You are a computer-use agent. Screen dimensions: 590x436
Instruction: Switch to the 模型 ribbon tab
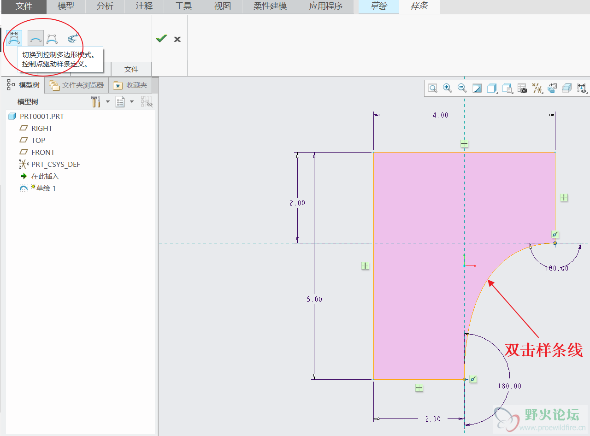click(66, 6)
